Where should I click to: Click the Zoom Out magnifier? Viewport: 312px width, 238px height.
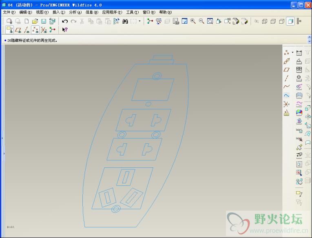(201, 21)
